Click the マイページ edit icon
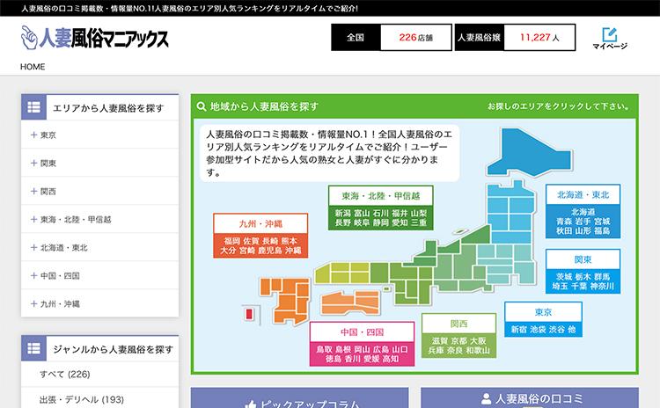Image resolution: width=660 pixels, height=408 pixels. pyautogui.click(x=609, y=33)
